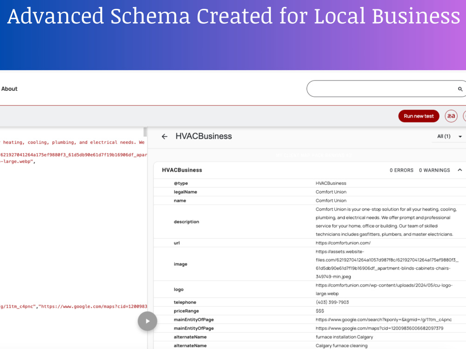Click the search magnifier icon
Image resolution: width=466 pixels, height=349 pixels.
tap(460, 89)
